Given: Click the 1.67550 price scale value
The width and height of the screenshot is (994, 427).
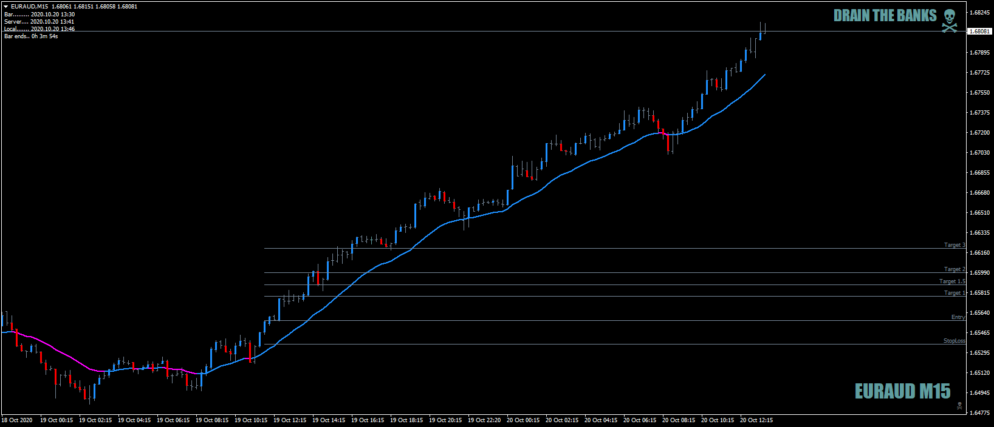Looking at the screenshot, I should click(x=980, y=93).
